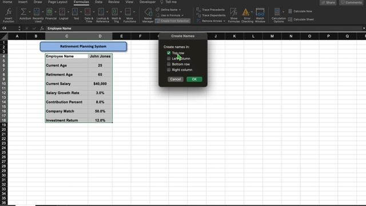
Task: Open the Name Manager
Action: click(148, 15)
